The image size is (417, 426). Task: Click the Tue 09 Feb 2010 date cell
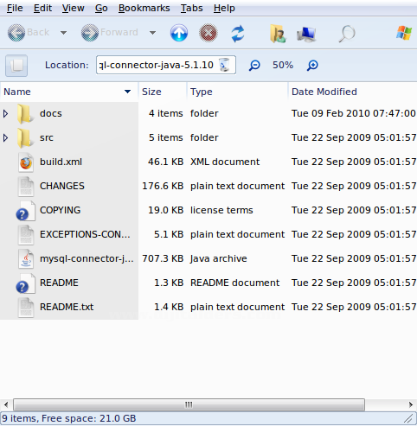click(x=354, y=113)
